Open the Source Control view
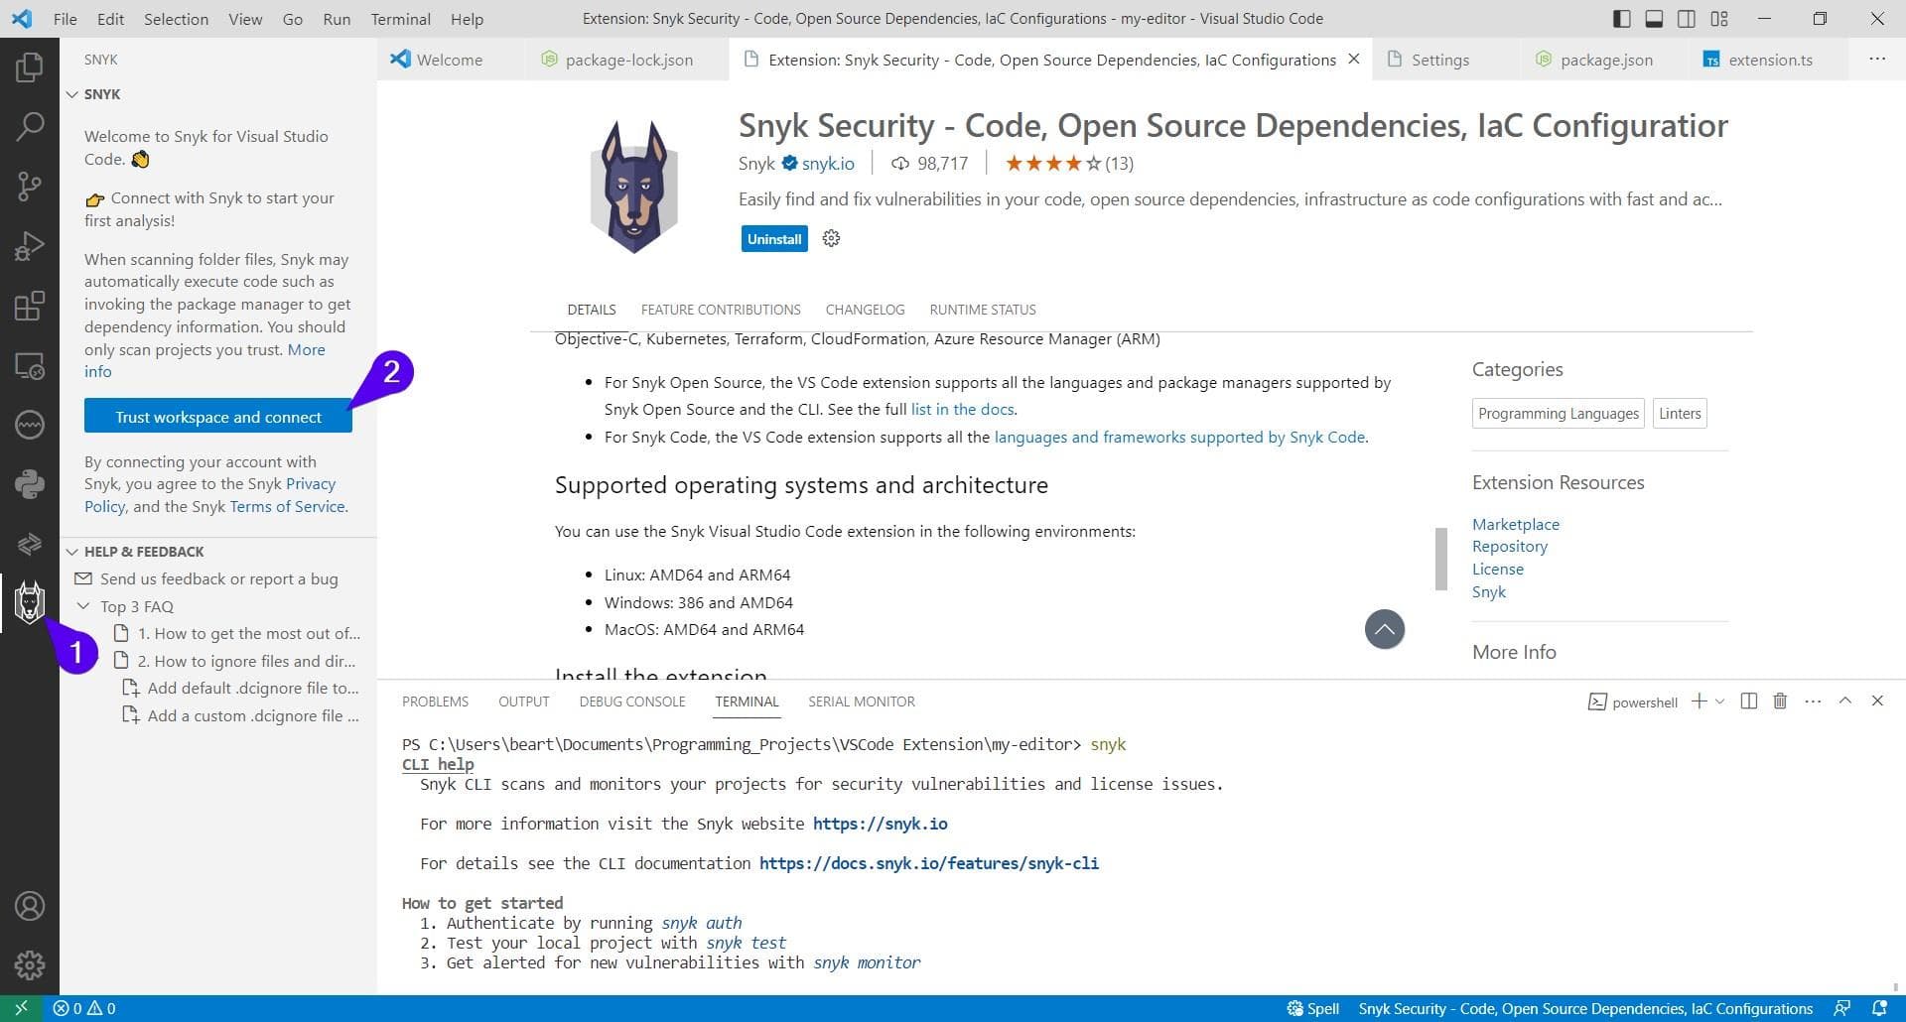 [x=30, y=186]
